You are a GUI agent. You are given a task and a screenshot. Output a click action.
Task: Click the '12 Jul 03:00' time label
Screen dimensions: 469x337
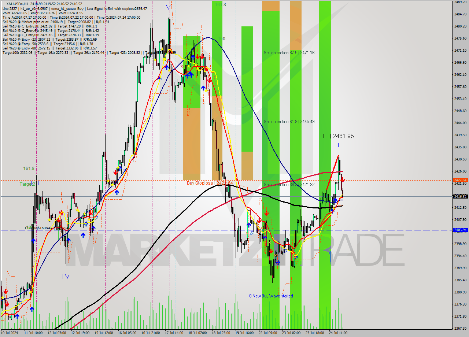[x=57, y=333]
